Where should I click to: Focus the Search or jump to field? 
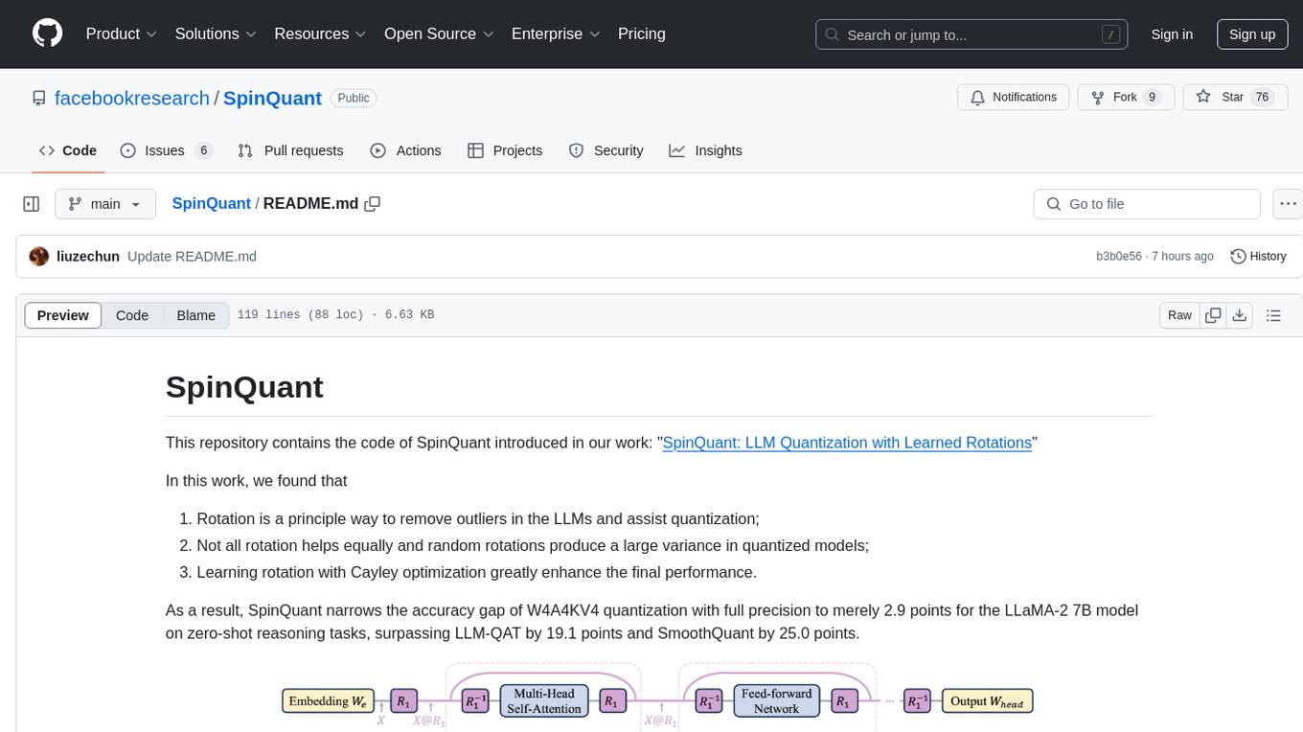[x=972, y=34]
